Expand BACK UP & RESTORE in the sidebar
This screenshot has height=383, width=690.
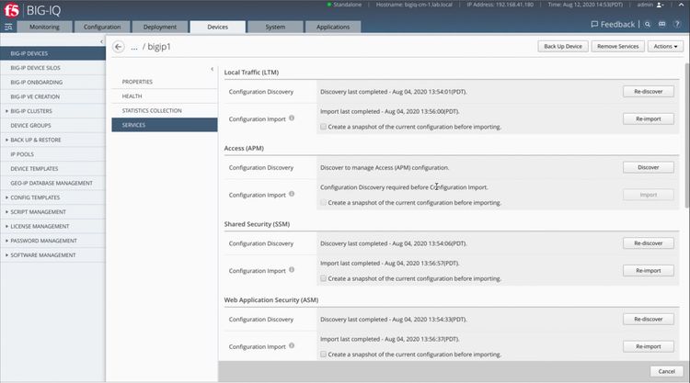coord(6,140)
